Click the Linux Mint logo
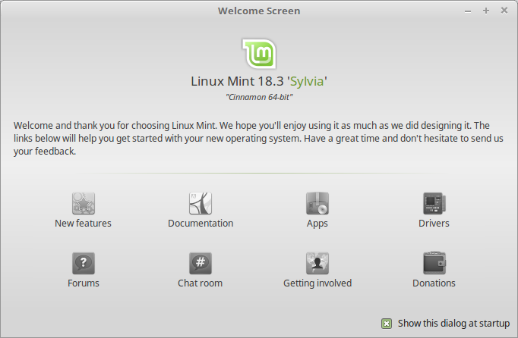This screenshot has height=338, width=518. point(259,54)
